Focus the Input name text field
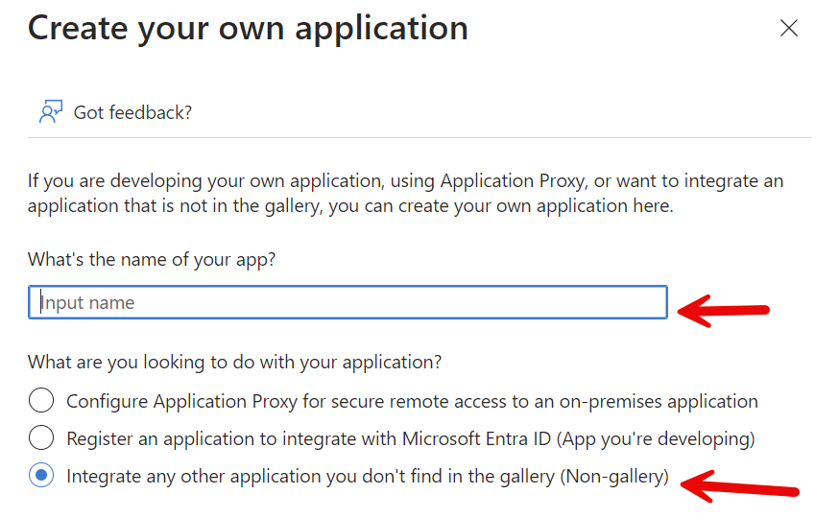The image size is (839, 518). pos(348,303)
